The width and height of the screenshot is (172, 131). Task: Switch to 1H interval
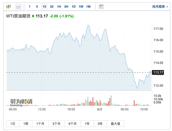(x=59, y=7)
